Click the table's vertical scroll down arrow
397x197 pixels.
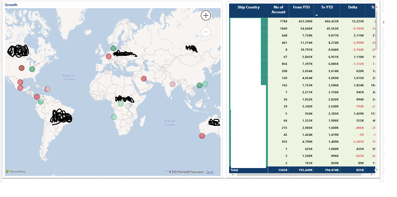click(376, 170)
